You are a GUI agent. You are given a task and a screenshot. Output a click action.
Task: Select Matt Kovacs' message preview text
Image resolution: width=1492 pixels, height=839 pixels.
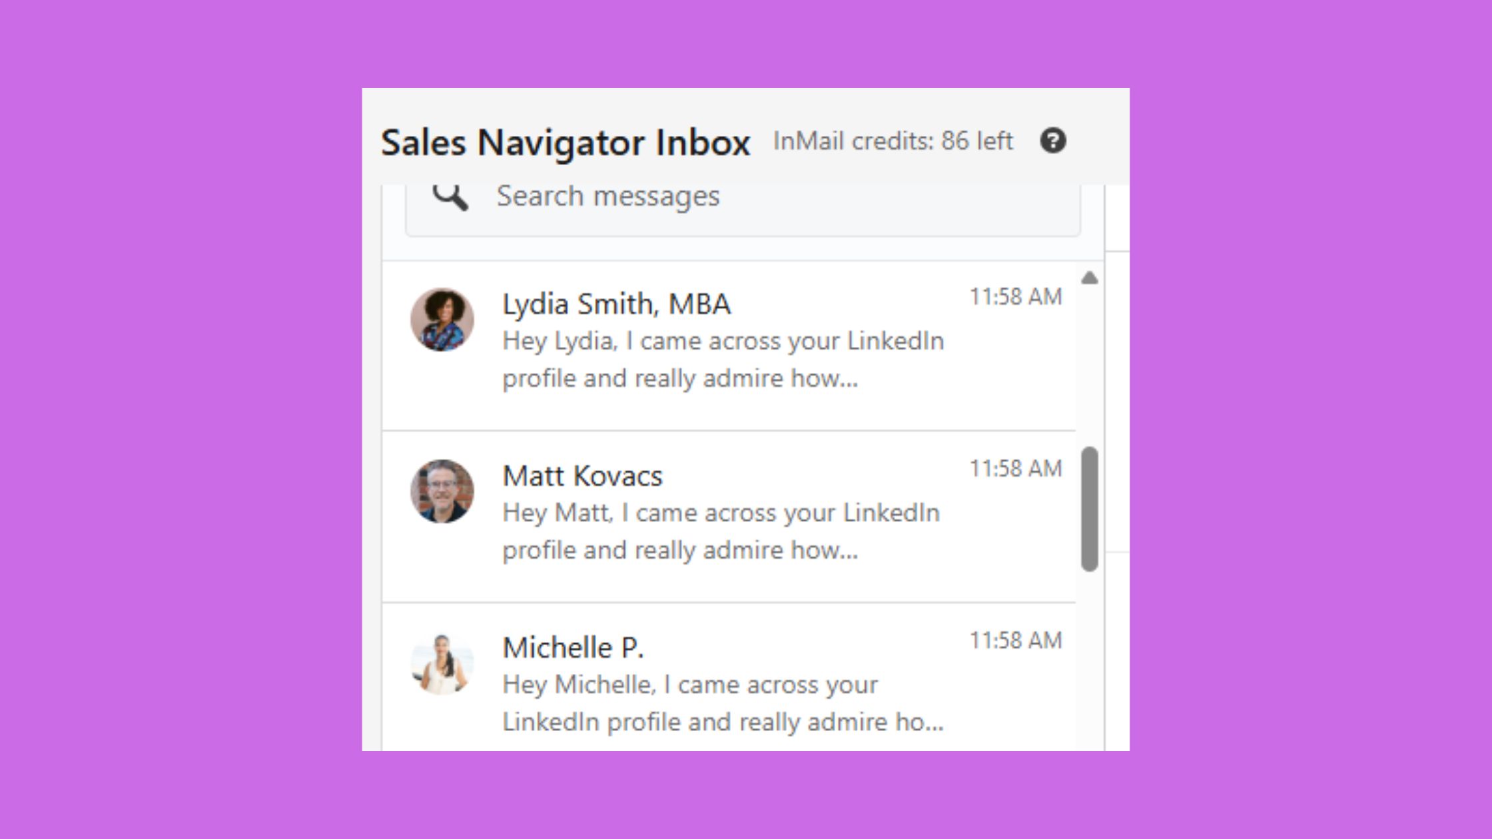(721, 531)
